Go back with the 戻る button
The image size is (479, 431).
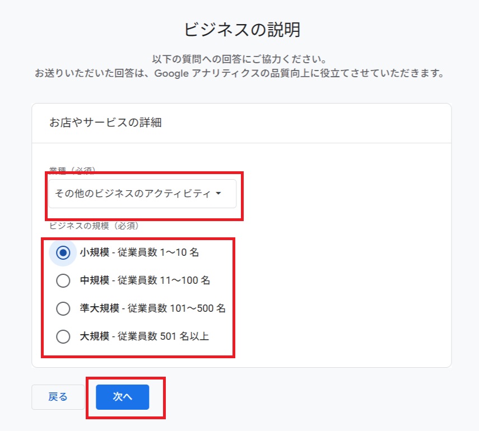point(58,397)
